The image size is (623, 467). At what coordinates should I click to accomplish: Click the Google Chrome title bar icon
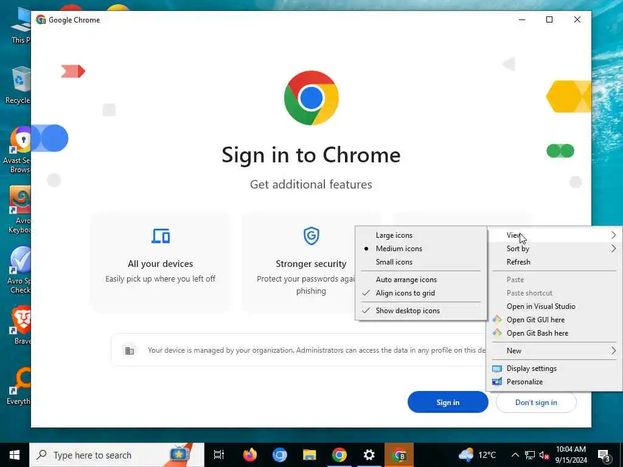point(41,20)
